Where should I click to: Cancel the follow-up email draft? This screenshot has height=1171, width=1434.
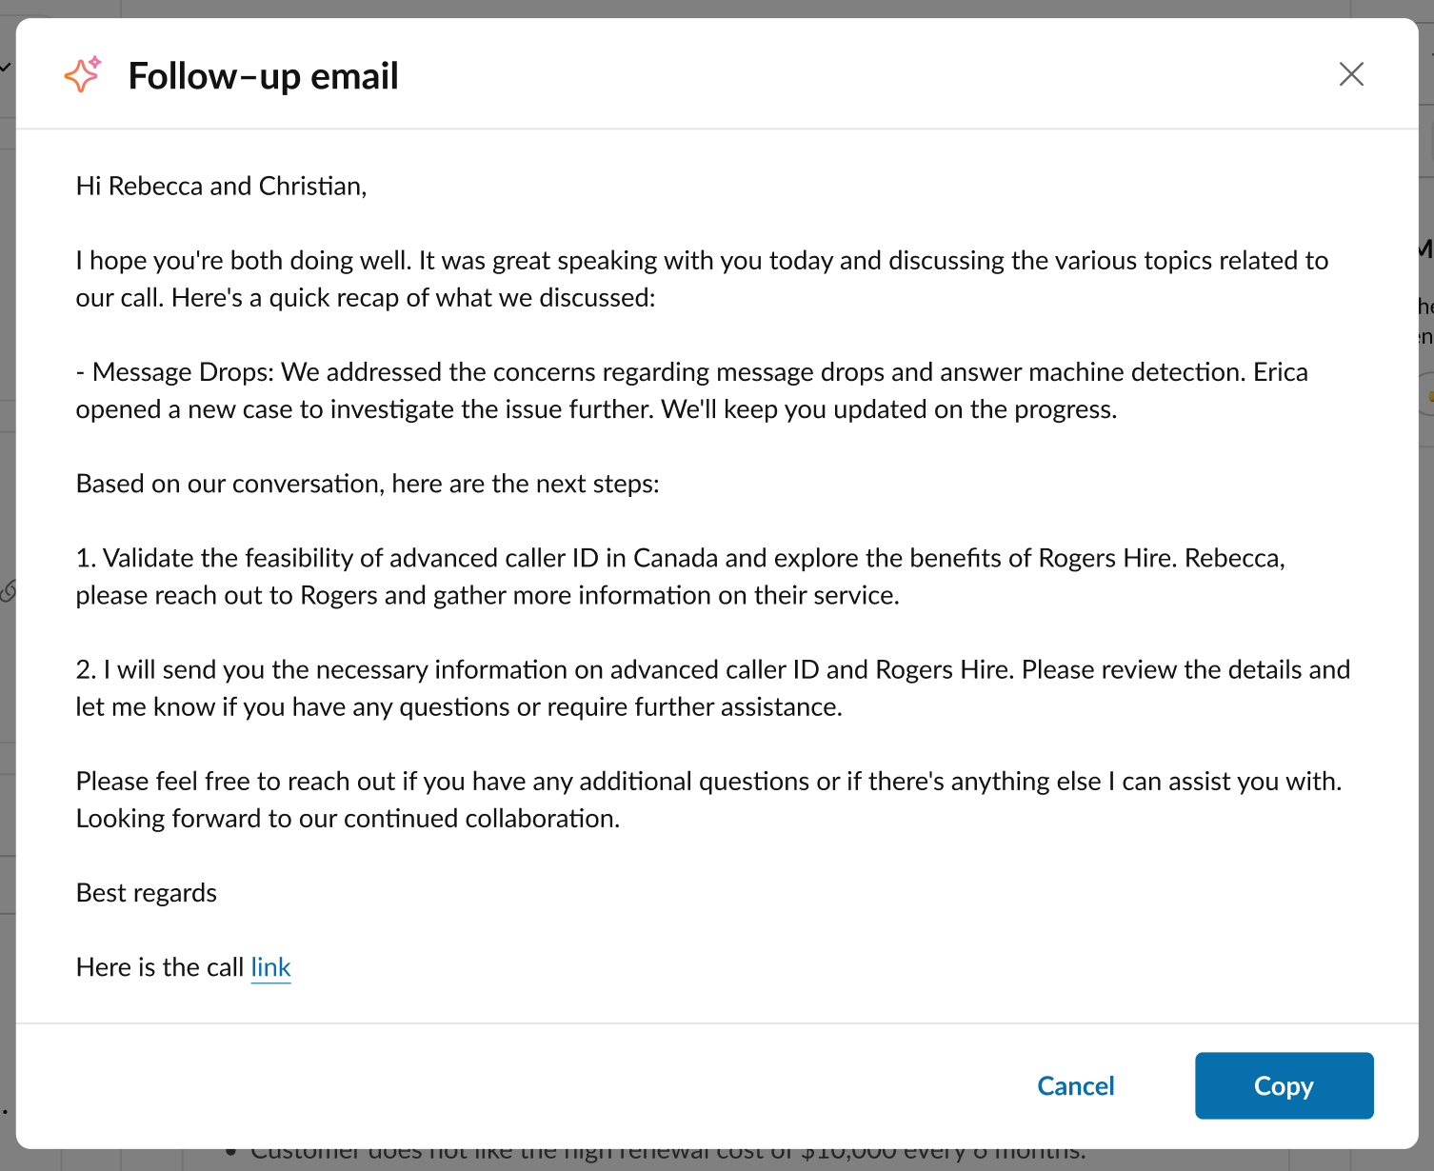pos(1075,1085)
